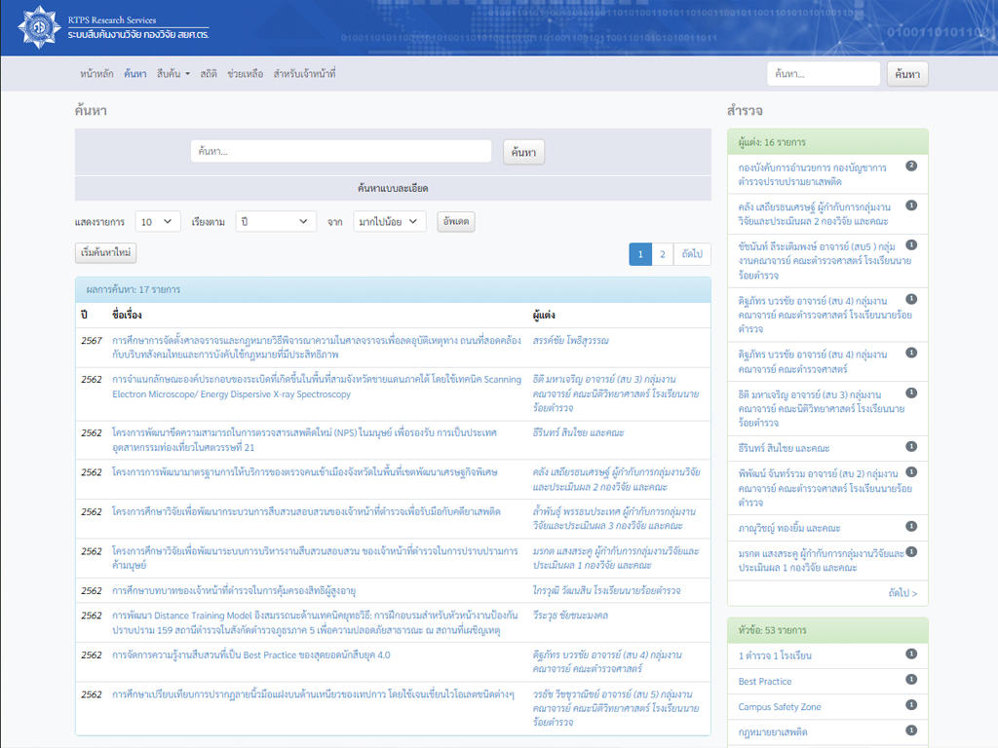Click the เริ่มค้นหาใหม่ reset button
The image size is (998, 748).
(105, 253)
